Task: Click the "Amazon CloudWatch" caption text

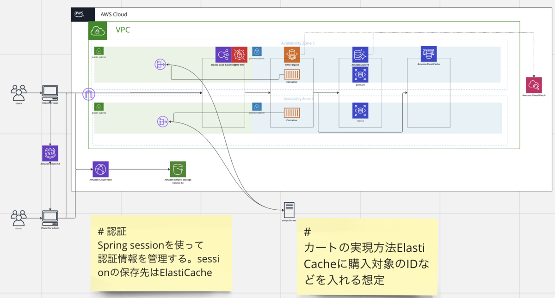Action: pos(534,96)
